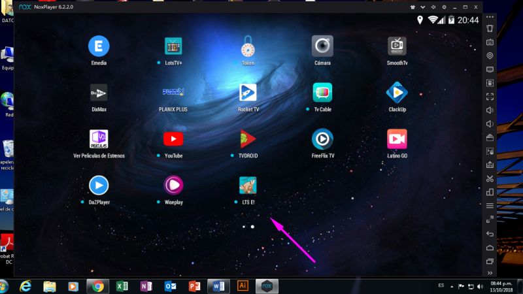Launch the YouTube app
This screenshot has height=294, width=523.
pos(173,139)
